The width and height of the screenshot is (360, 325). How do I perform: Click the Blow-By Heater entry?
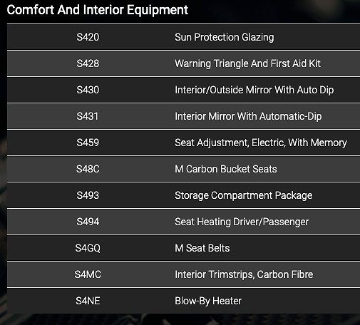pyautogui.click(x=208, y=301)
